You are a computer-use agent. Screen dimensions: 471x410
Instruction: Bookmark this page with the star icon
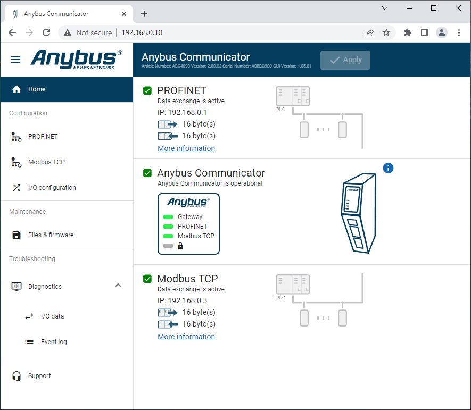pos(386,32)
